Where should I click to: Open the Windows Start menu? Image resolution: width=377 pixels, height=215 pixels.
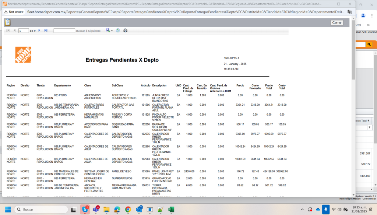click(x=8, y=209)
